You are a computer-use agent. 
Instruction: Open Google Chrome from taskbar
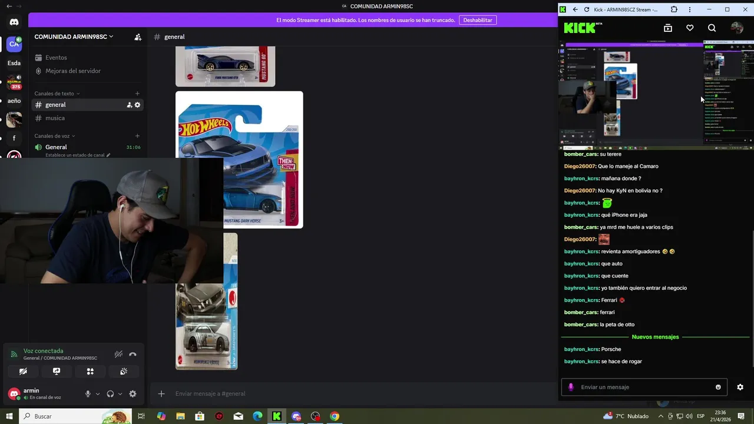[x=335, y=416]
